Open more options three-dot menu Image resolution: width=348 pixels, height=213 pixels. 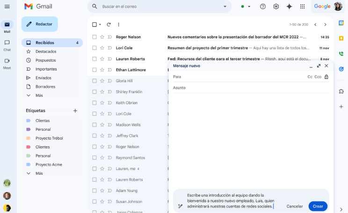(118, 24)
